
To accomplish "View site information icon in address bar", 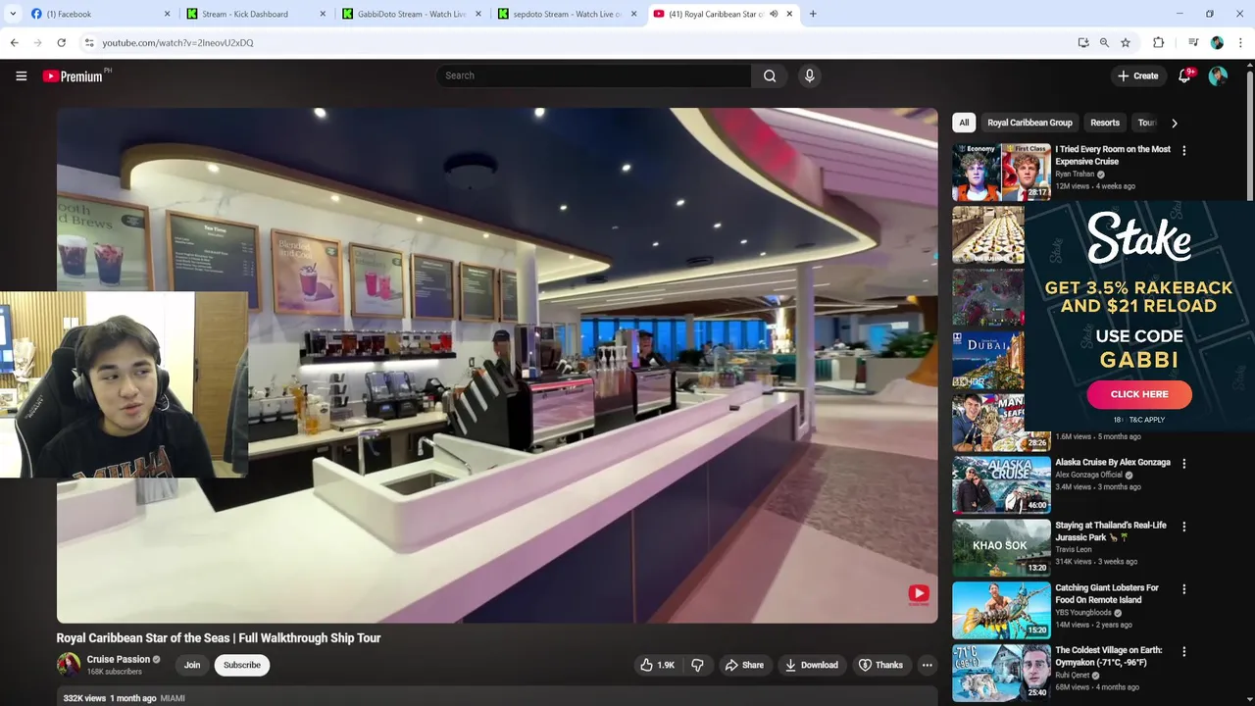I will [x=88, y=42].
